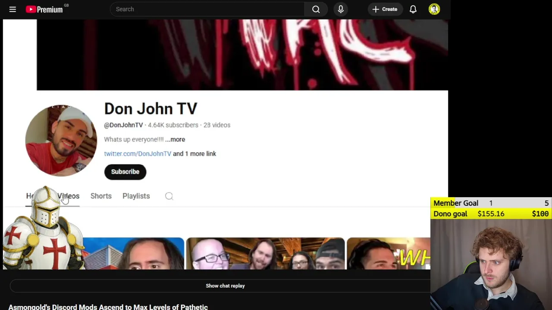Viewport: 552px width, 310px height.
Task: Start voice search with microphone icon
Action: point(341,9)
